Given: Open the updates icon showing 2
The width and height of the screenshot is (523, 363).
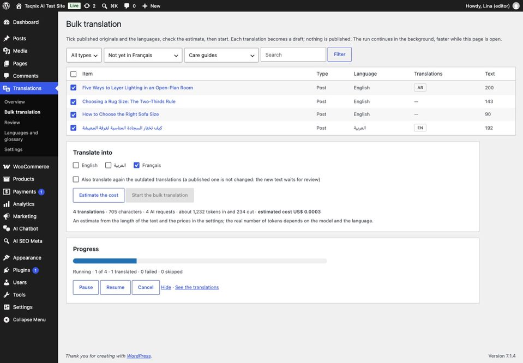Looking at the screenshot, I should click(87, 6).
